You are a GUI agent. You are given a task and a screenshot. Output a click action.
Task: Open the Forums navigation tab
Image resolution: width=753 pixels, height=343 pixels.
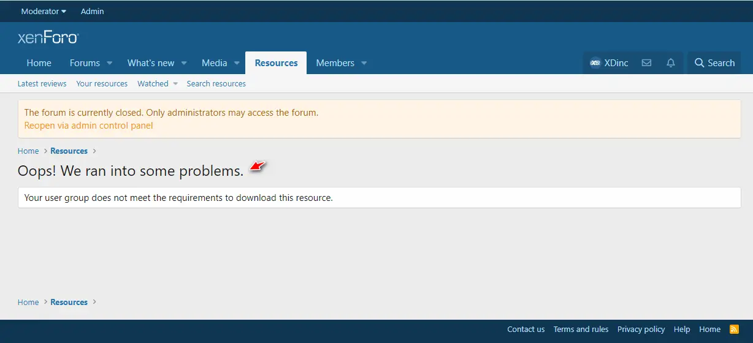[x=85, y=62]
